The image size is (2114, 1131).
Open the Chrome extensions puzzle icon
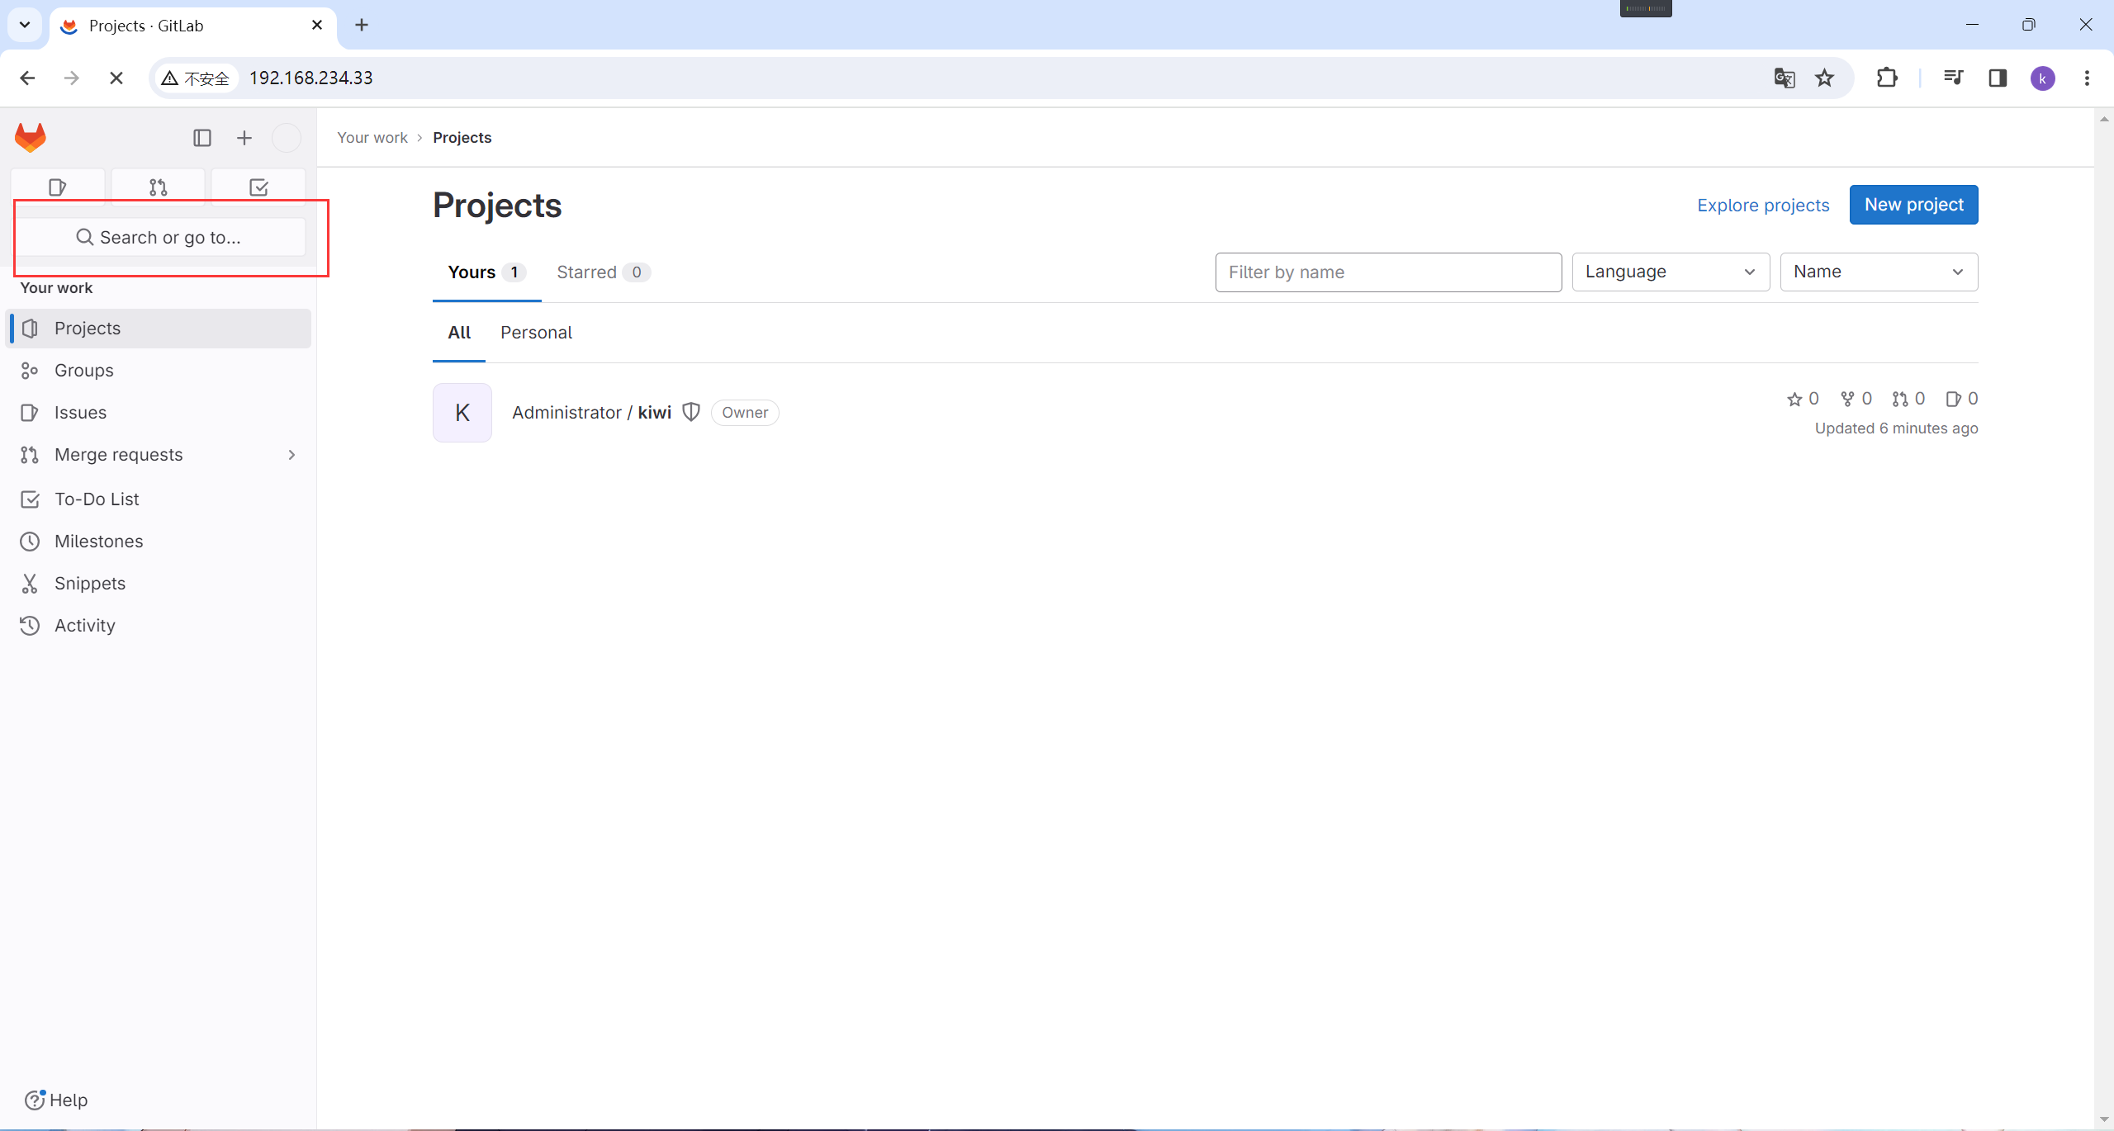(1887, 78)
